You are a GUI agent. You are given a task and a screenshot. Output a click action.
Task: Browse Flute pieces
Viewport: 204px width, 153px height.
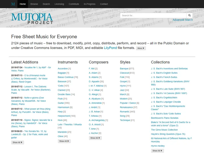point(60,99)
